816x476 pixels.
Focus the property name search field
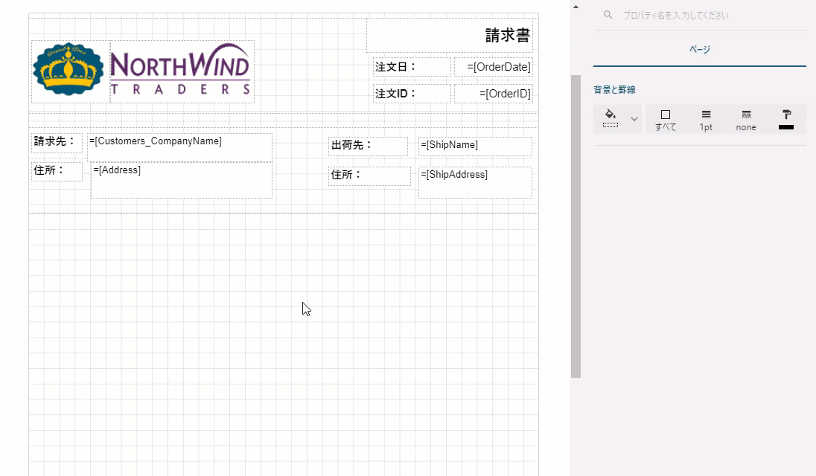pos(707,15)
